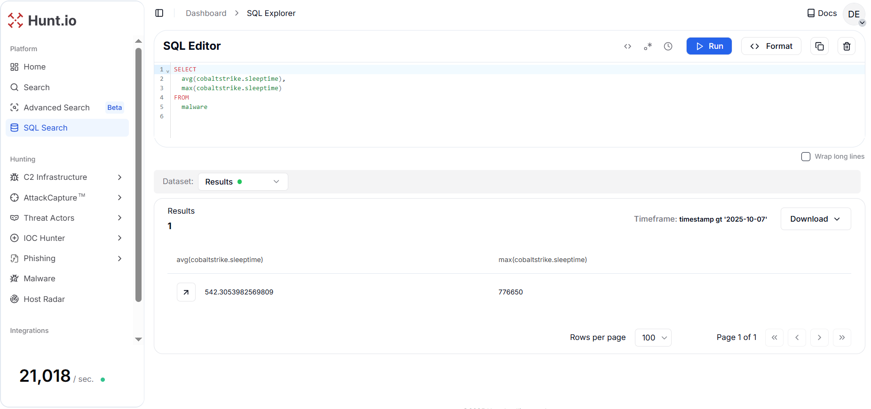This screenshot has width=871, height=409.
Task: Go to Host Radar page
Action: 44,299
